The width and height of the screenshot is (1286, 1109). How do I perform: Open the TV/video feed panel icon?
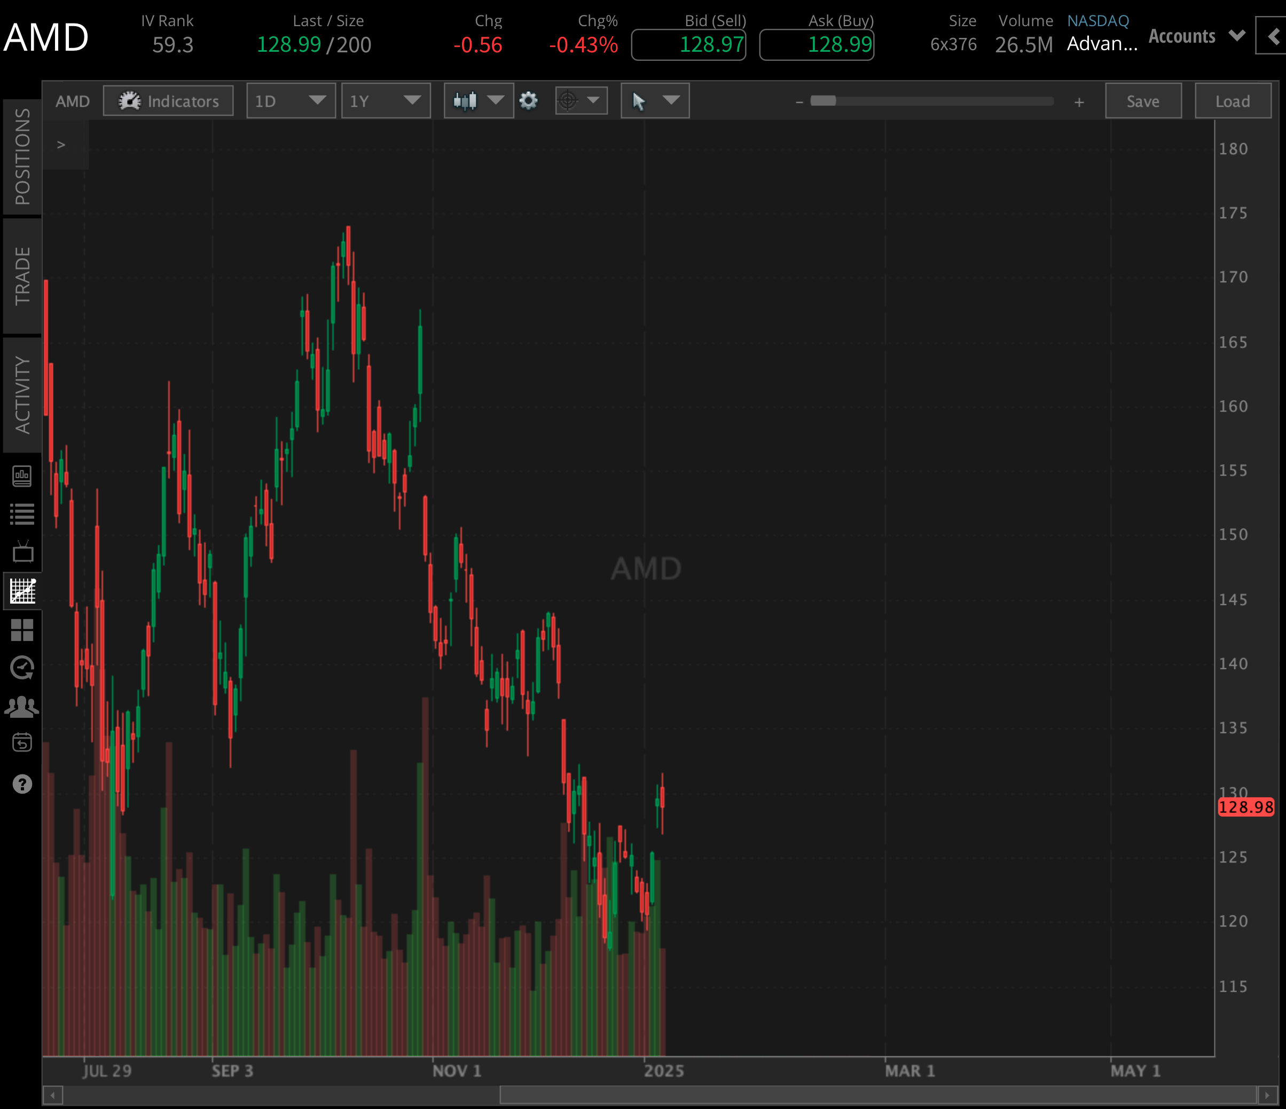click(x=22, y=552)
